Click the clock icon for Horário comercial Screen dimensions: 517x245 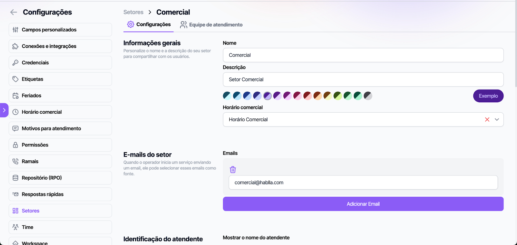[15, 112]
